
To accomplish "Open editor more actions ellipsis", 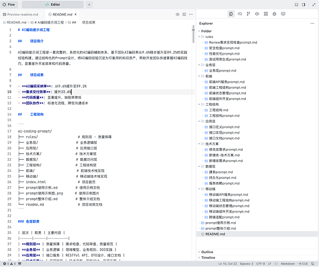I will 191,14.
